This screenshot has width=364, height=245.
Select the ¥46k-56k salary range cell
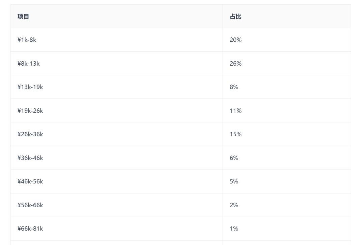117,182
